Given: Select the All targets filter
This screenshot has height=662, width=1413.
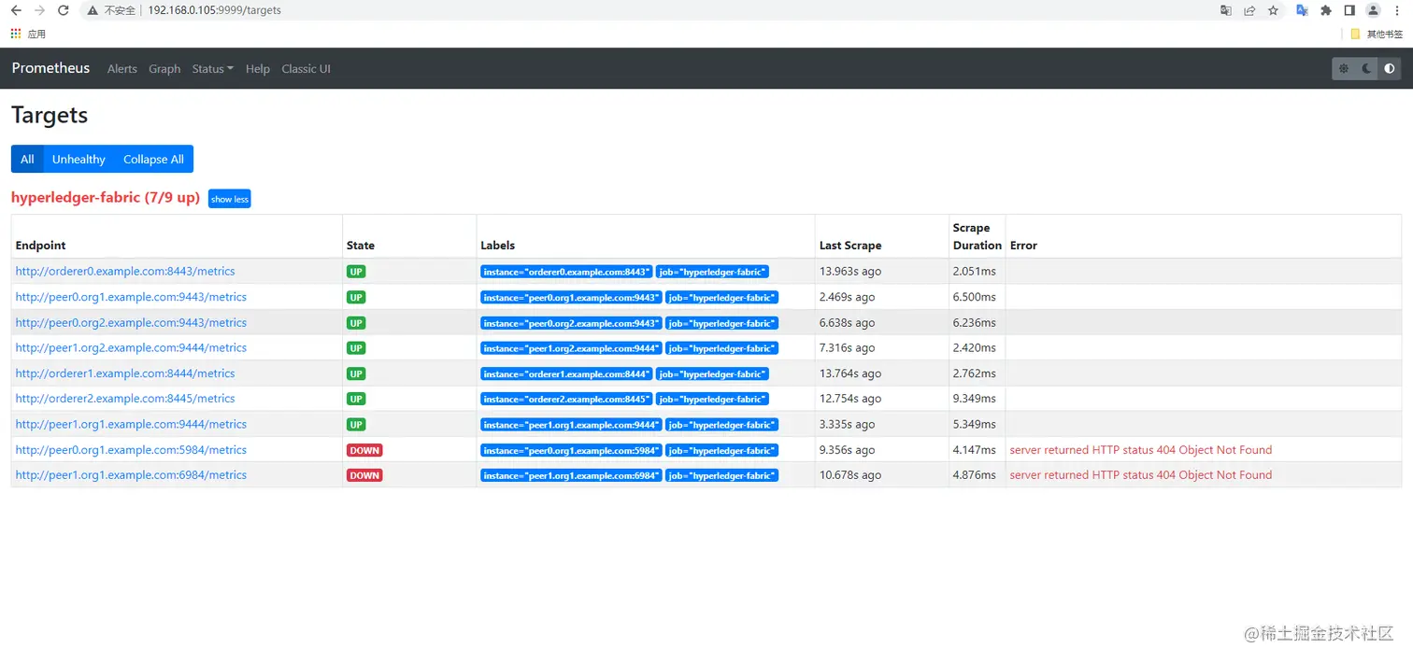Looking at the screenshot, I should pyautogui.click(x=27, y=159).
